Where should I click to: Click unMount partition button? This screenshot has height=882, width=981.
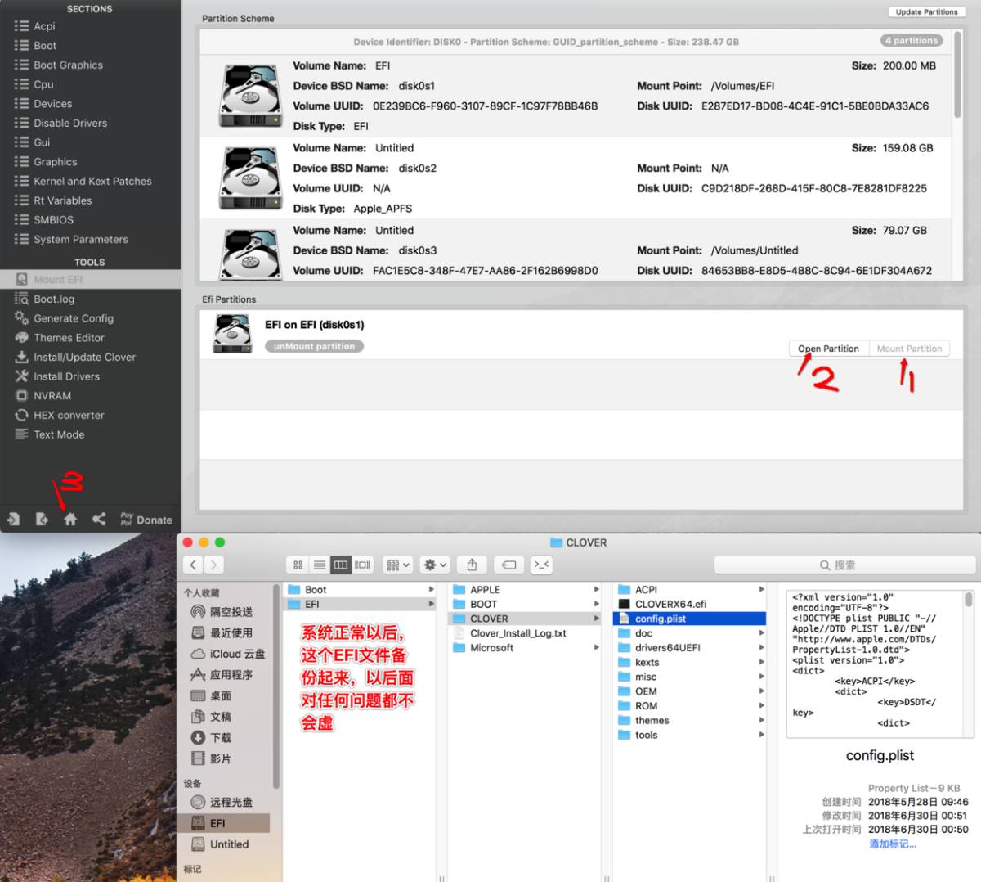coord(314,346)
